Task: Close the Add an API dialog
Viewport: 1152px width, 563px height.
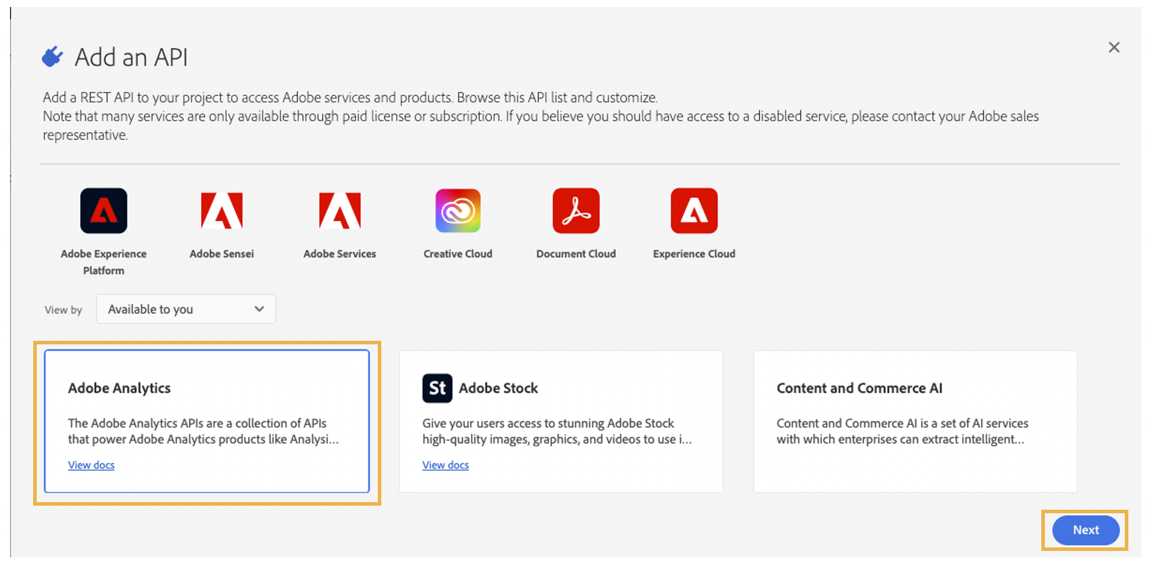Action: (1114, 47)
